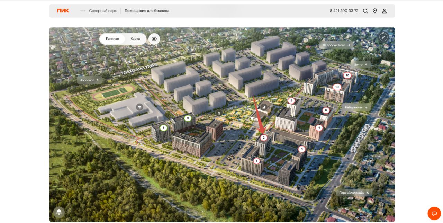Open the search magnifier icon
This screenshot has width=443, height=223.
click(x=365, y=11)
